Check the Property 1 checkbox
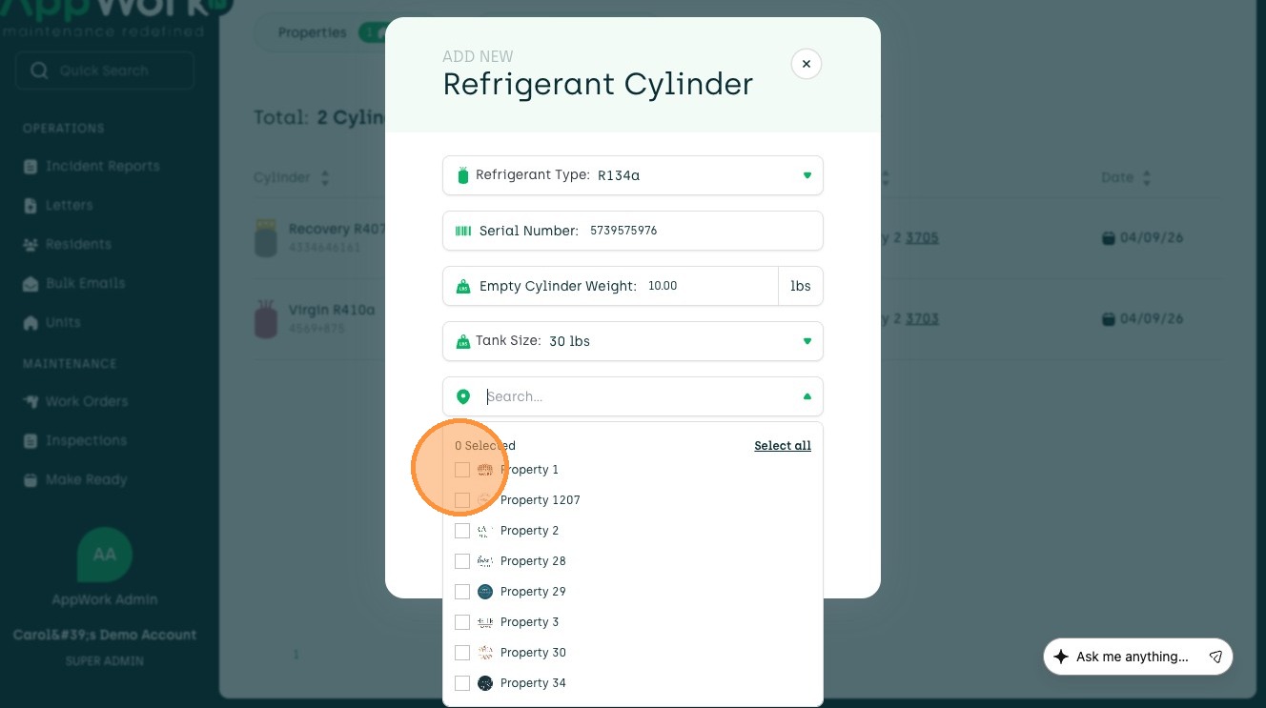Viewport: 1266px width, 708px height. [462, 470]
